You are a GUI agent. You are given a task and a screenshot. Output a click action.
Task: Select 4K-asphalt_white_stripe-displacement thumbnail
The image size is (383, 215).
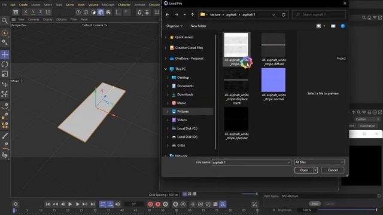click(x=236, y=80)
